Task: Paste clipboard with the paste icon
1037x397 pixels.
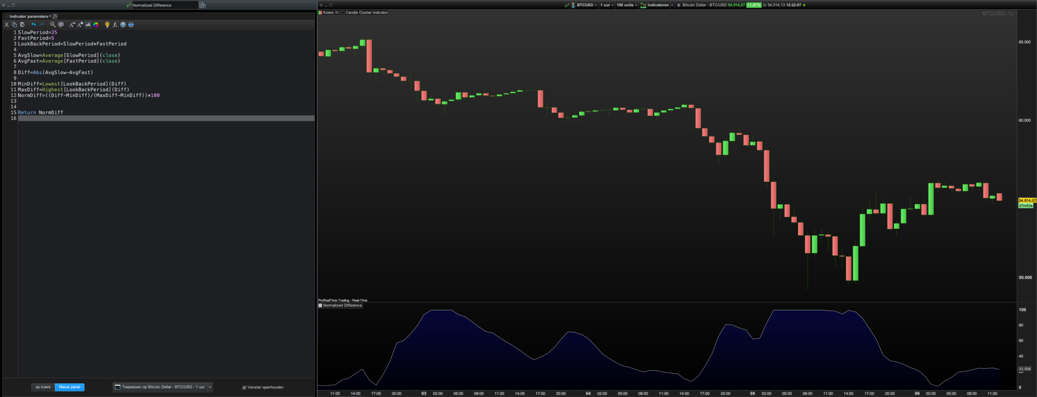Action: 22,24
